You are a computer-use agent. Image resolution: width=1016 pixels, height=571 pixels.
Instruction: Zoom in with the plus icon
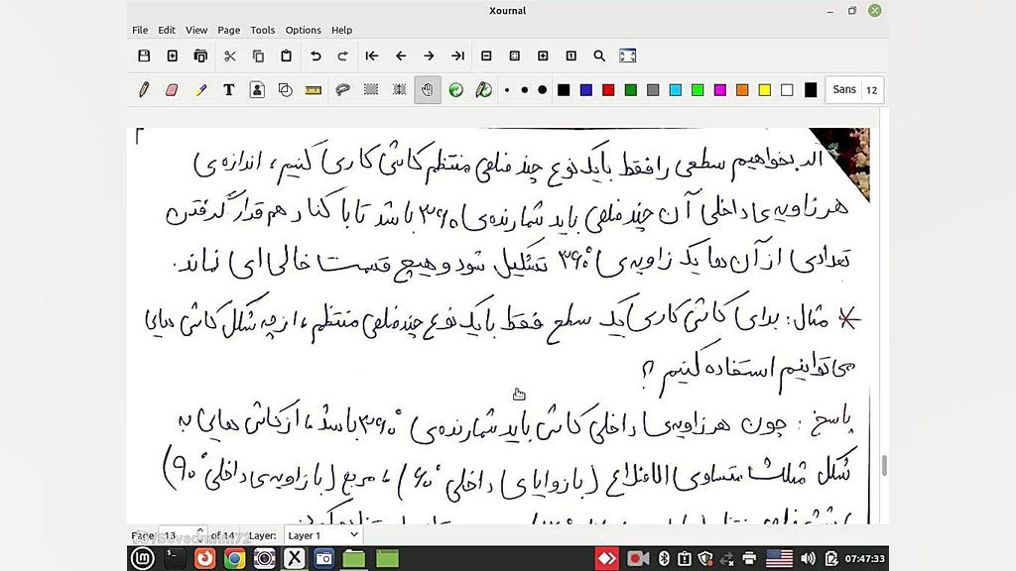pos(543,56)
